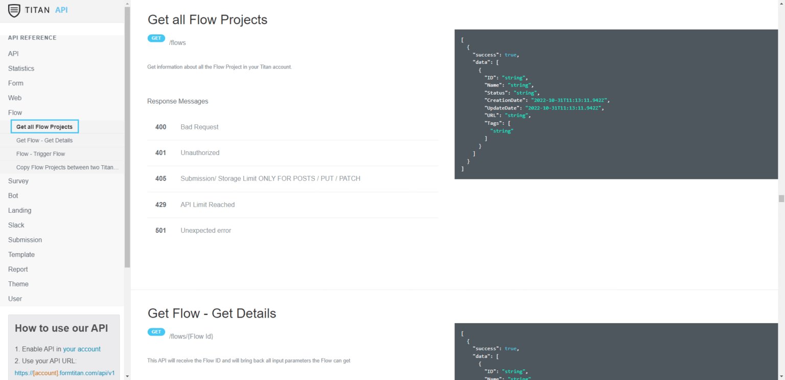Click the 'your account' link
This screenshot has height=380, width=785.
[x=82, y=349]
